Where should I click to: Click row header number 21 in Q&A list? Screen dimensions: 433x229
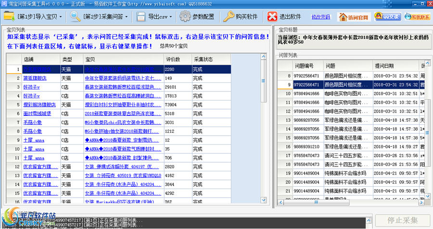[x=285, y=191]
